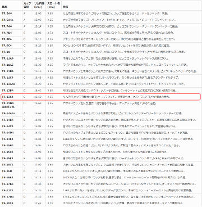Viewport: 202px width, 207px height.
Task: Select model TR-5A4 in the table
Action: click(x=7, y=13)
